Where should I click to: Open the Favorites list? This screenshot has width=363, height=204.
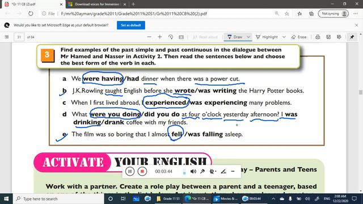pos(299,14)
